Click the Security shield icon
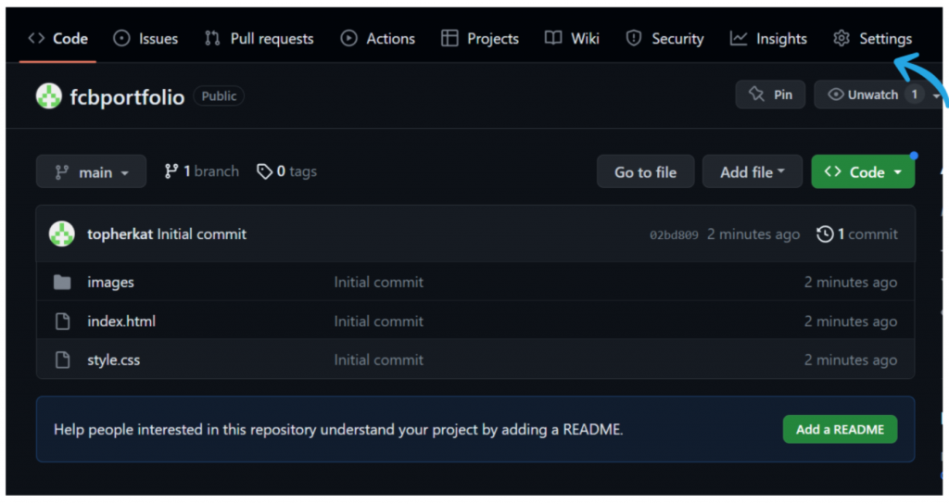Image resolution: width=949 pixels, height=504 pixels. [634, 38]
